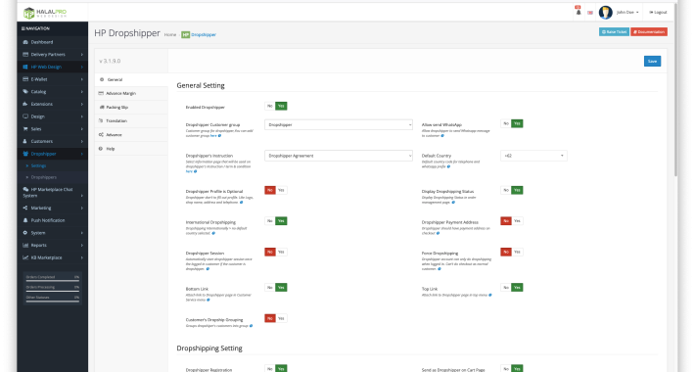
Task: Click the Catalog tag icon
Action: point(25,92)
